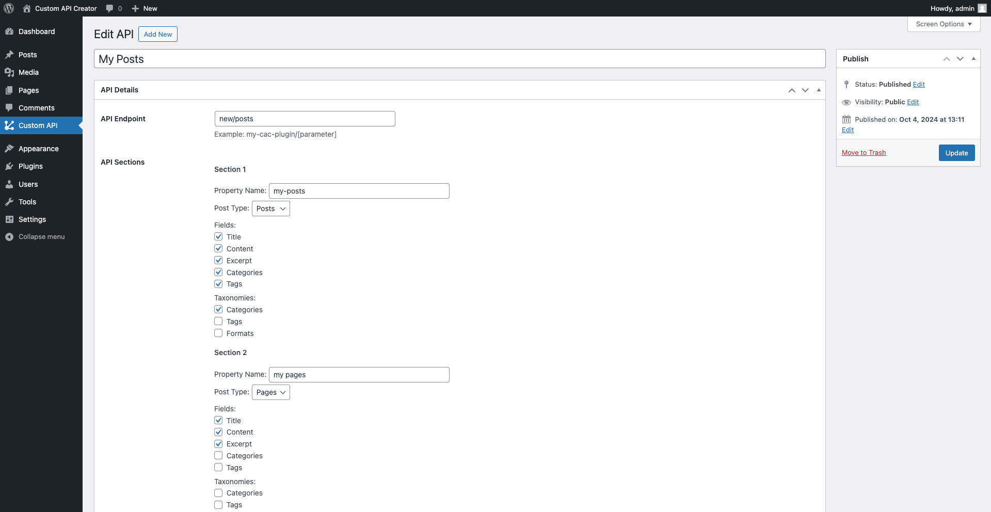This screenshot has width=991, height=512.
Task: Open Media menu item
Action: tap(41, 72)
